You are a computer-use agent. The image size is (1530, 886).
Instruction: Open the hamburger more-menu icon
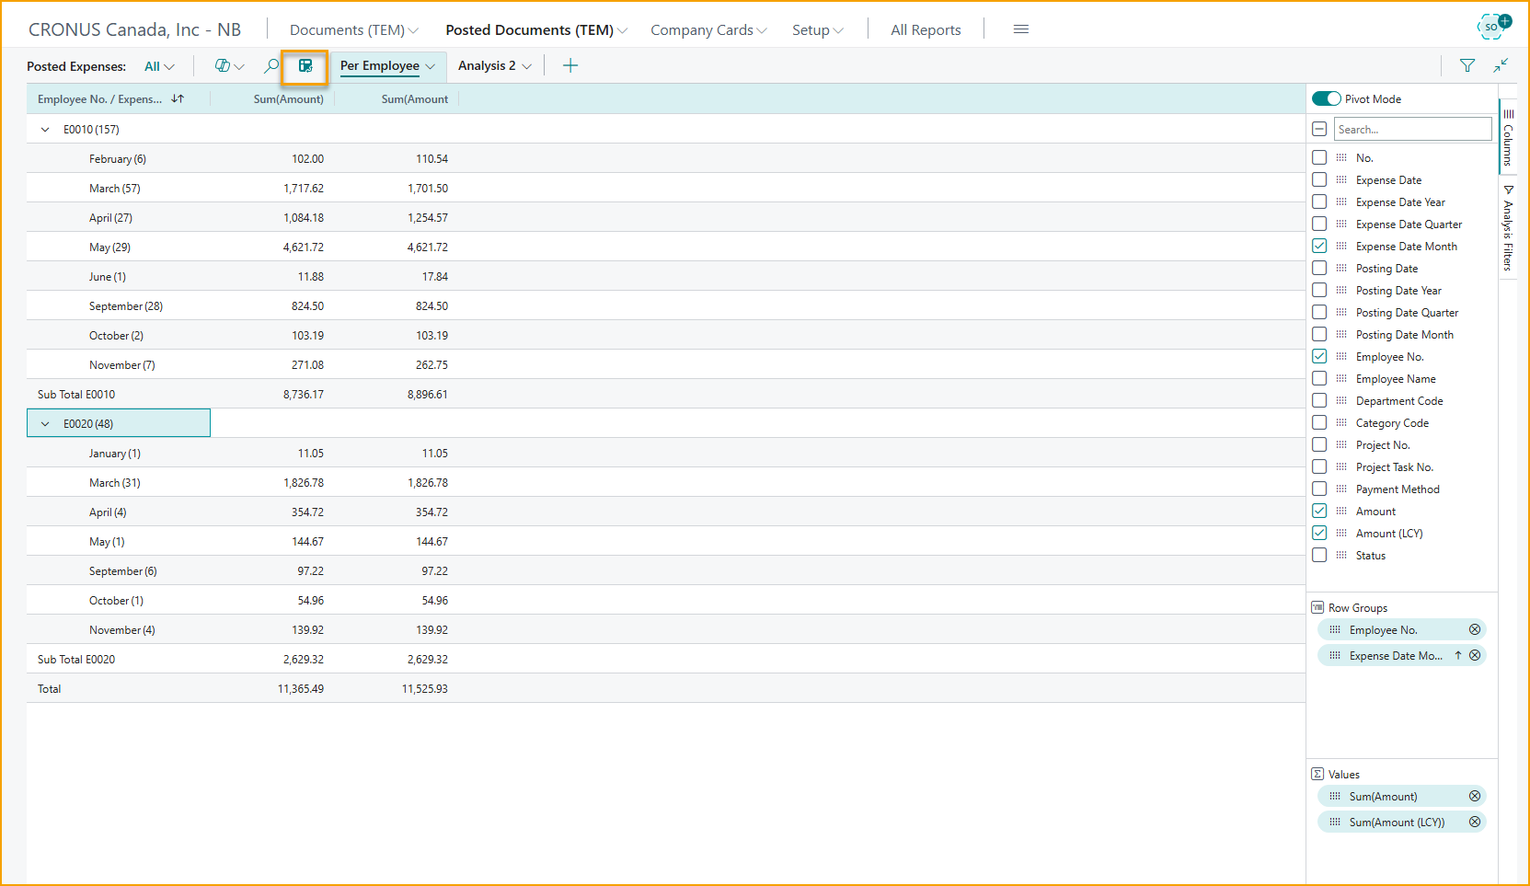point(1020,29)
